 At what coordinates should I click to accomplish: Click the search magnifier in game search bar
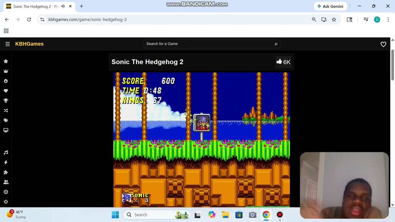pyautogui.click(x=276, y=44)
